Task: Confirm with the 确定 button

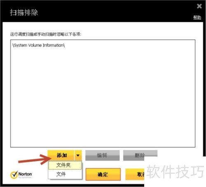Action: point(103,174)
